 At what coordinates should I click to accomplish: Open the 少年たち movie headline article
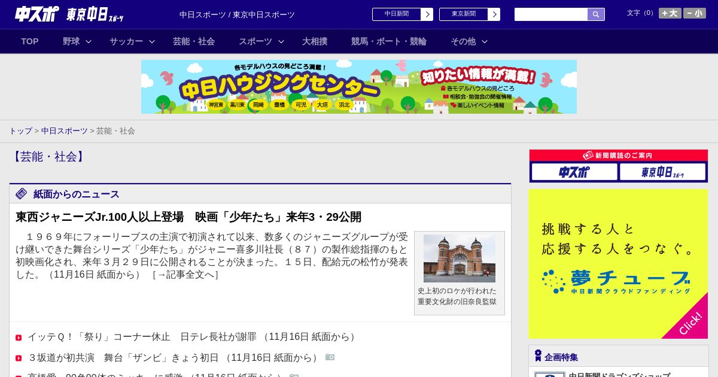188,217
